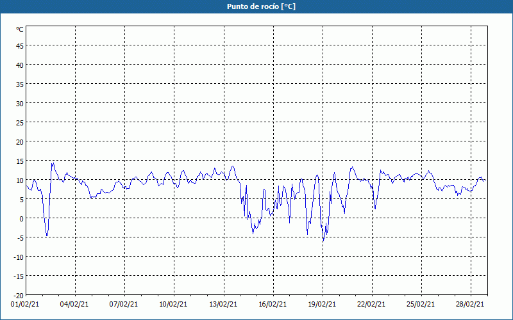
Task: Click the 15 value on the y-axis
Action: (20, 161)
